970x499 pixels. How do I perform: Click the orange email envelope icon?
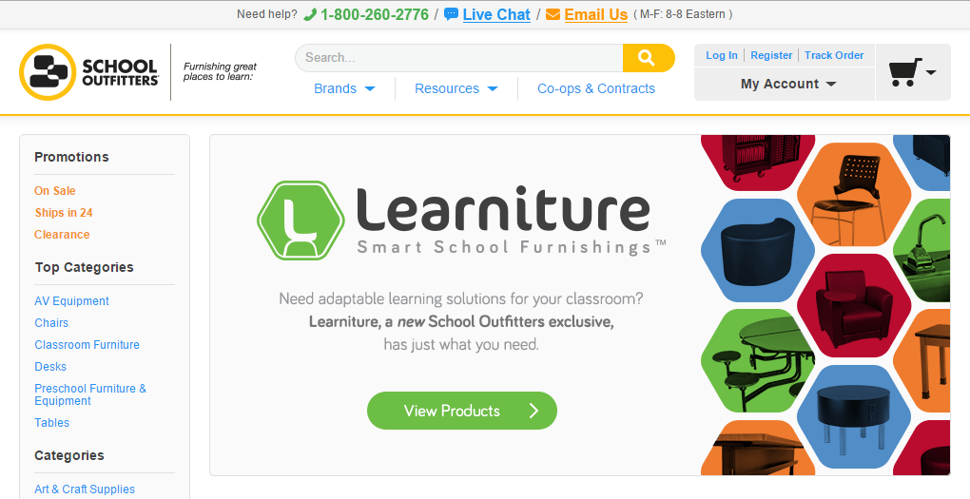[x=553, y=14]
